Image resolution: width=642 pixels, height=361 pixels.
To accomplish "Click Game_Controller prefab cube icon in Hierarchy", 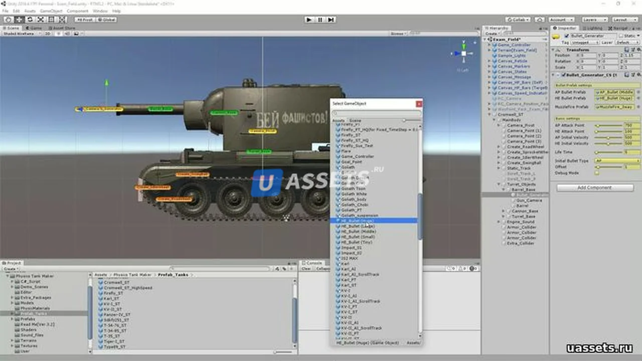I will pos(495,45).
